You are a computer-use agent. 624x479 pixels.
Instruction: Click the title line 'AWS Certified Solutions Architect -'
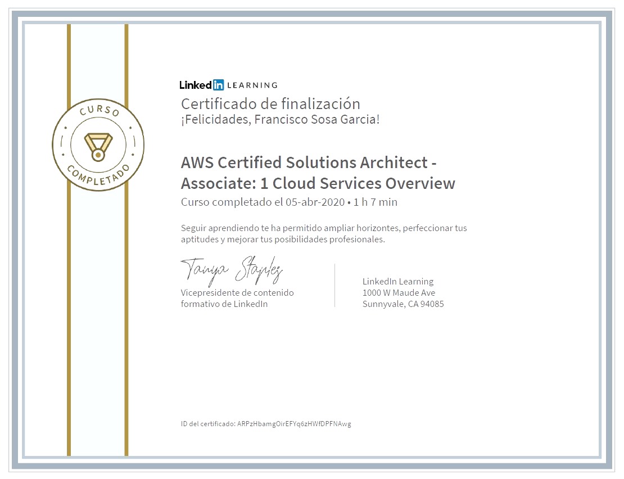point(309,162)
